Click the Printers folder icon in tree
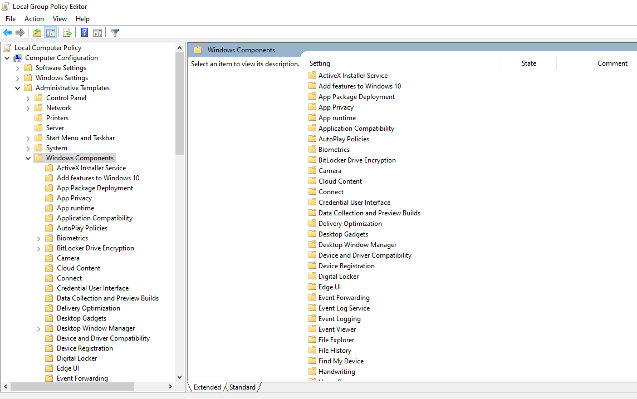The width and height of the screenshot is (637, 399). click(x=38, y=118)
